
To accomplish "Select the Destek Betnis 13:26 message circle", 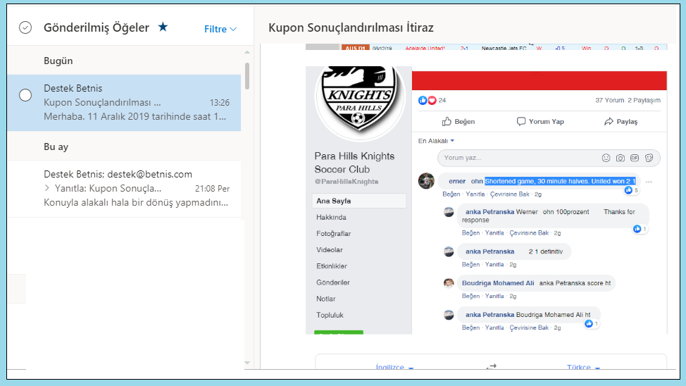I will (x=25, y=95).
